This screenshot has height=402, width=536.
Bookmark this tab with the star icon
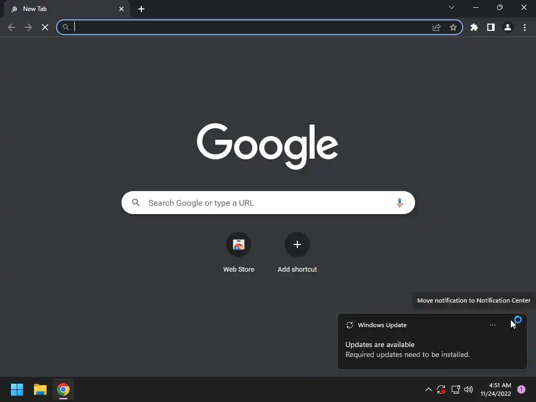(x=453, y=27)
